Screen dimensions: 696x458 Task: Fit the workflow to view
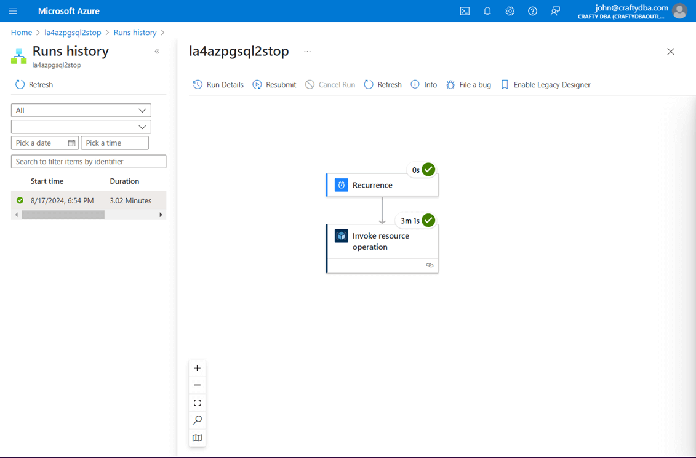coord(197,403)
